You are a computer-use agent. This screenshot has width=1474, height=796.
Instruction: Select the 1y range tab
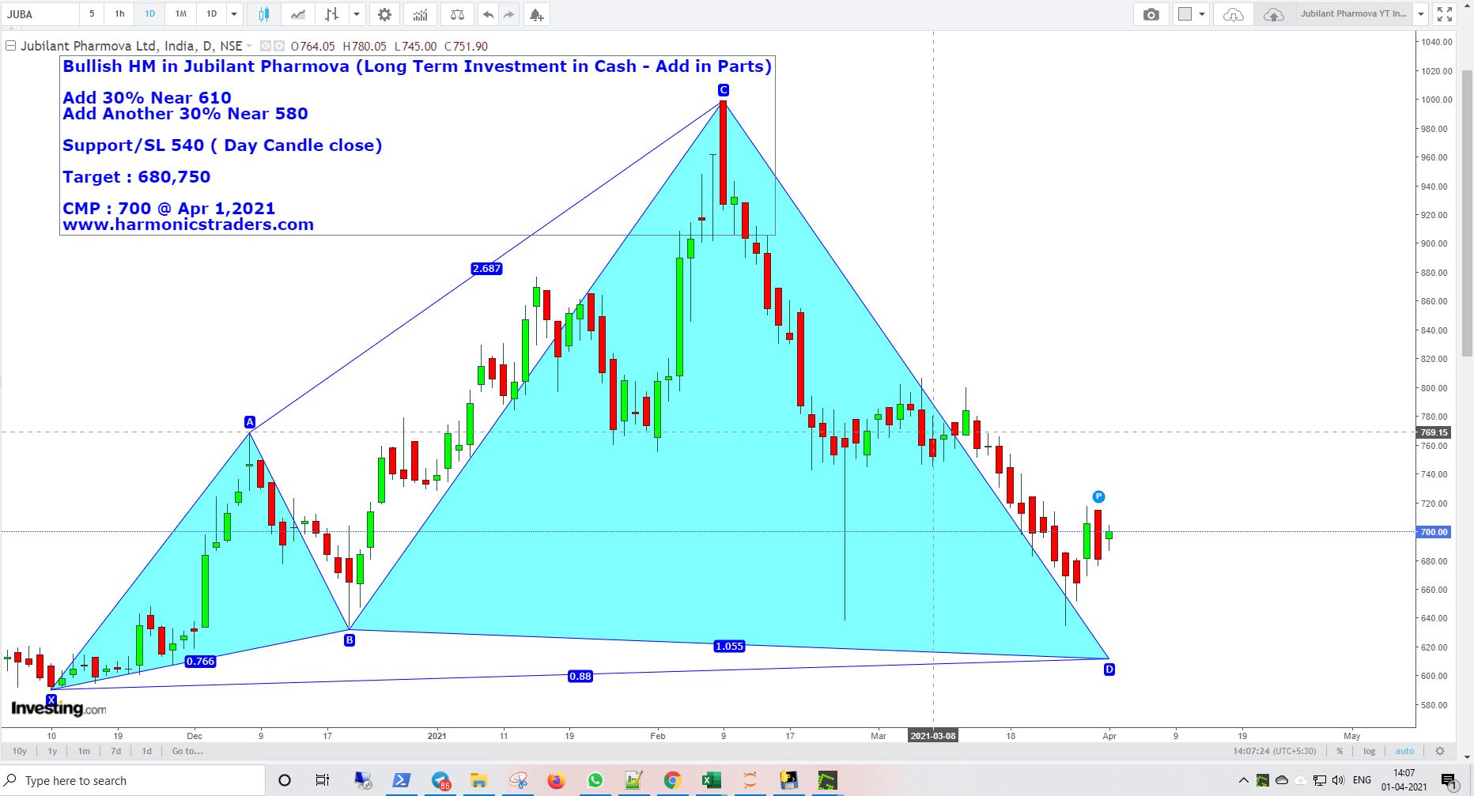52,751
